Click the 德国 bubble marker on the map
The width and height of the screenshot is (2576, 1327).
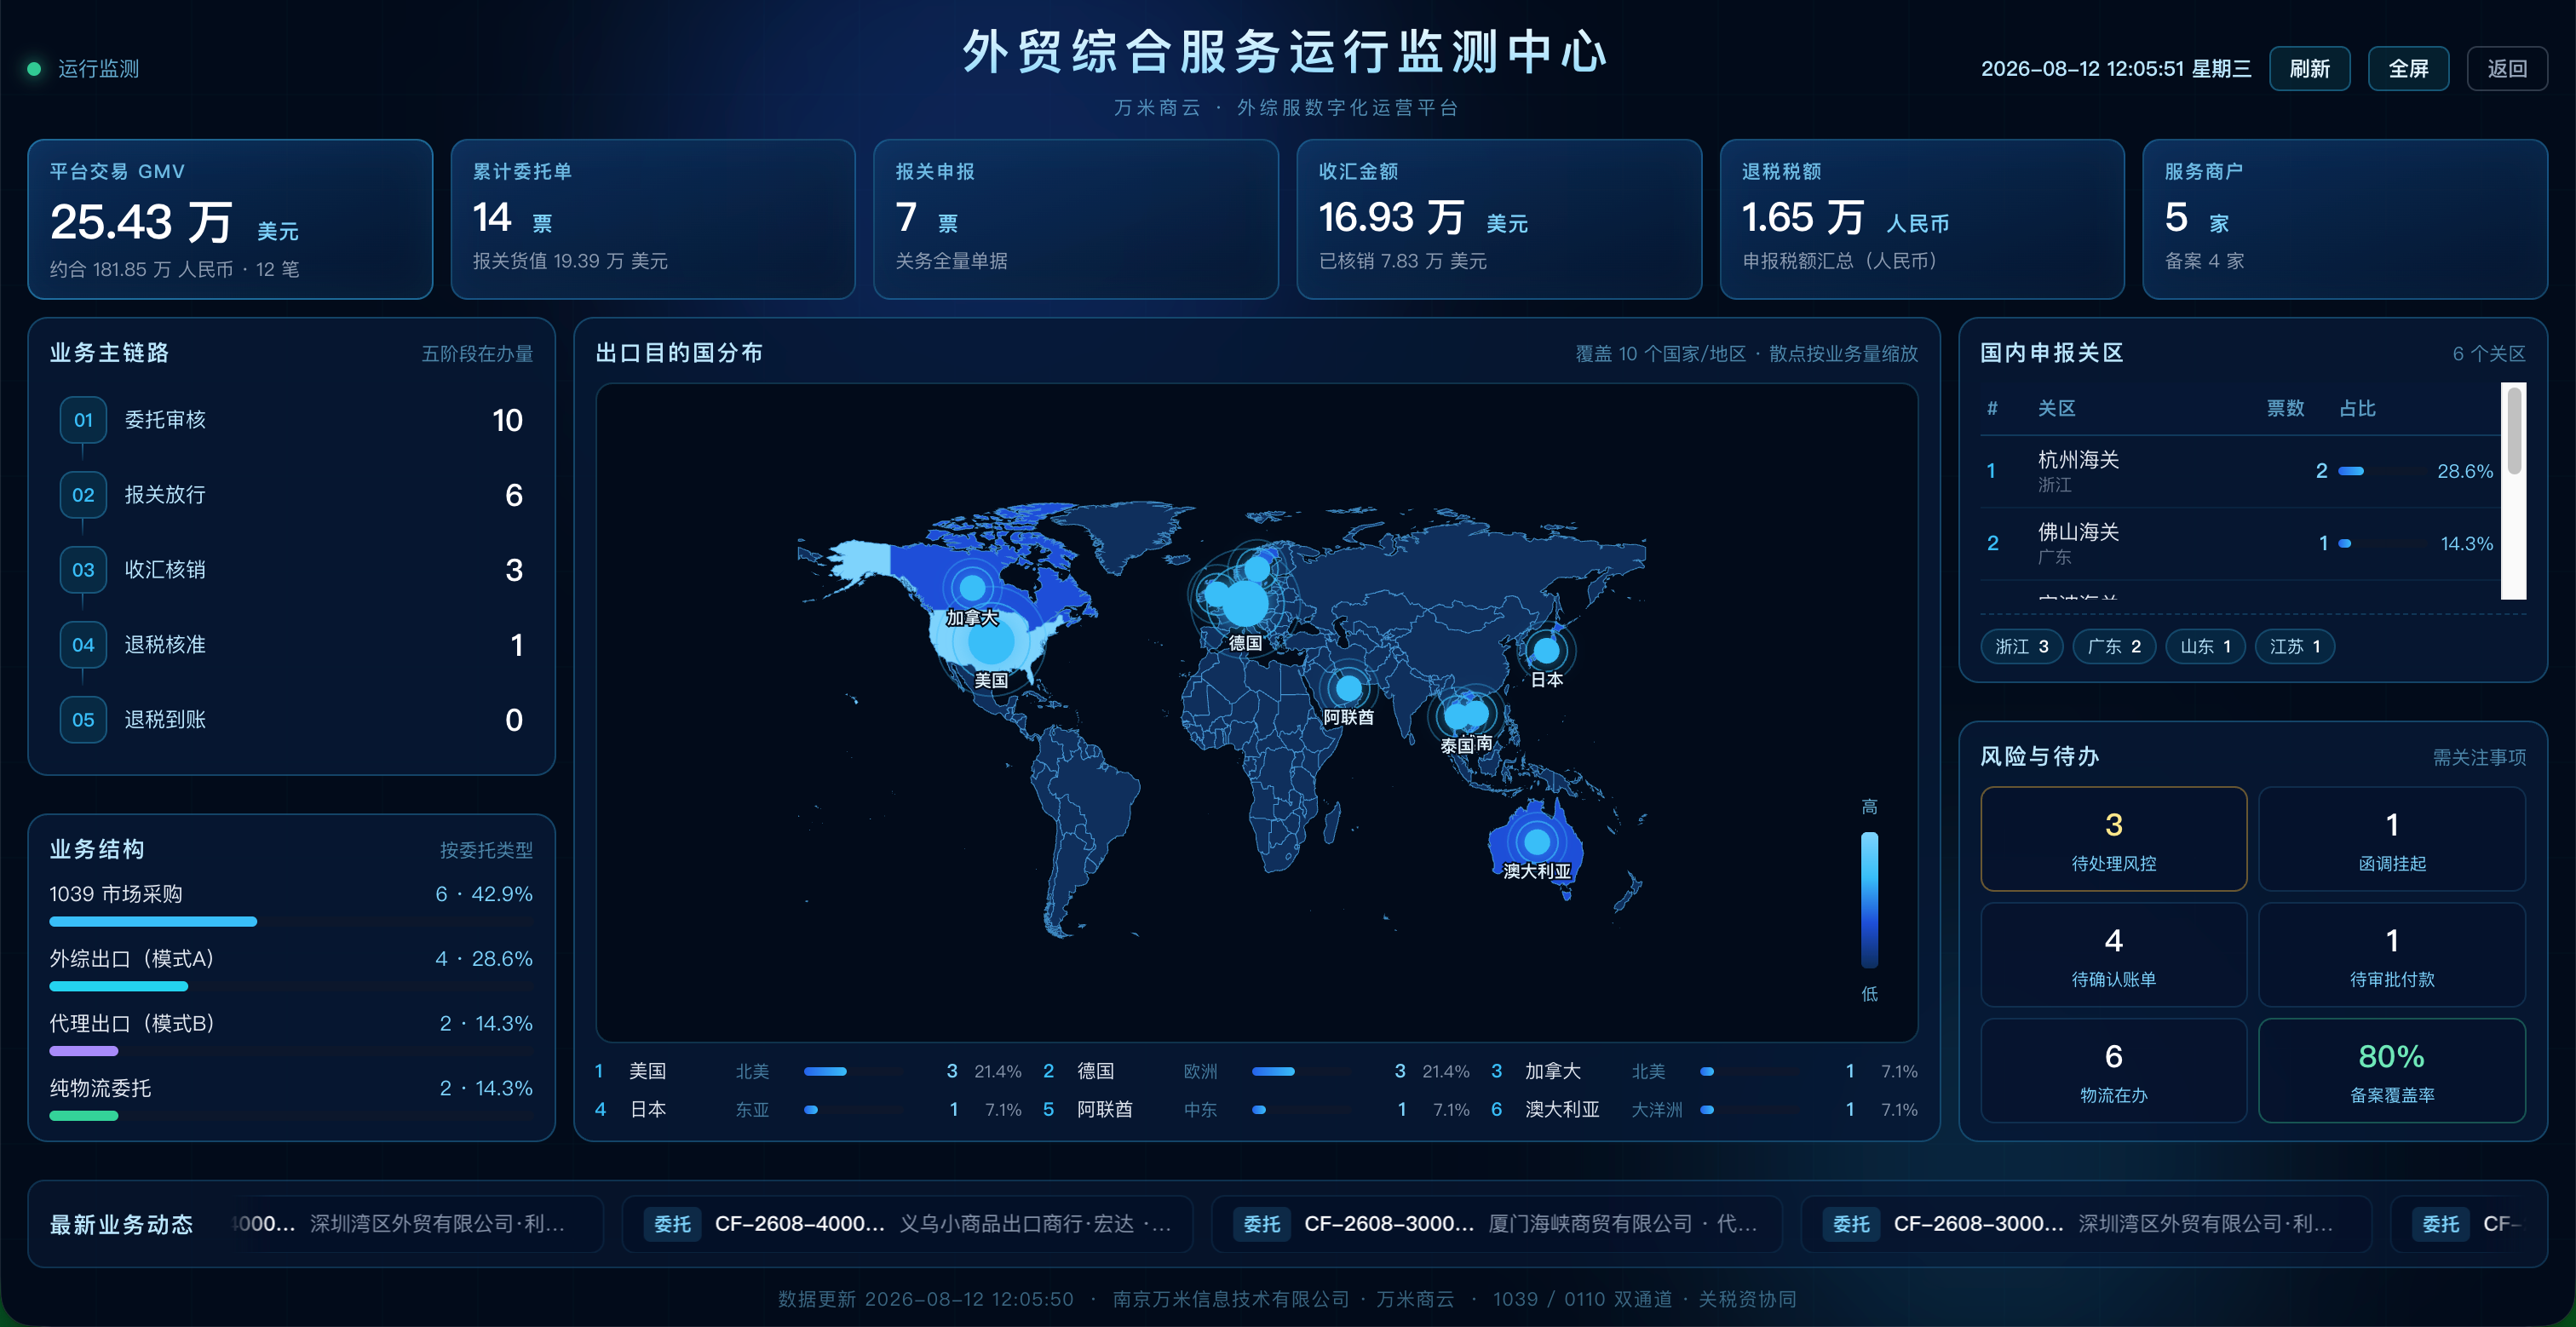[x=1245, y=603]
